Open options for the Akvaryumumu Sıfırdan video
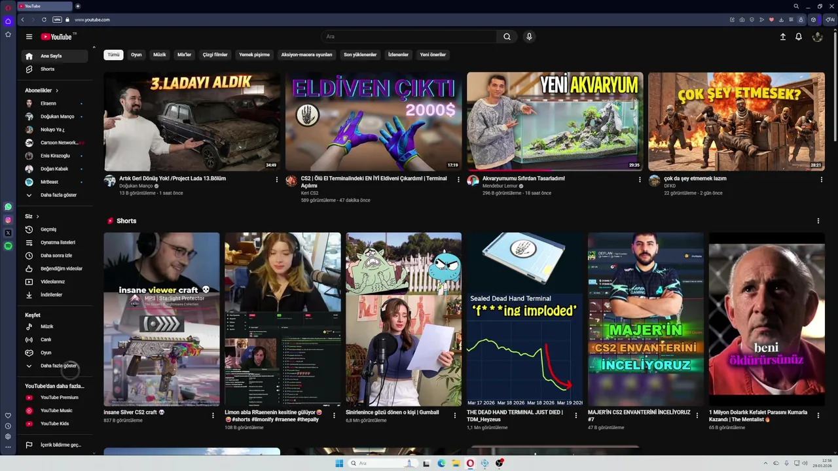Screen dimensions: 838x471 [640, 179]
